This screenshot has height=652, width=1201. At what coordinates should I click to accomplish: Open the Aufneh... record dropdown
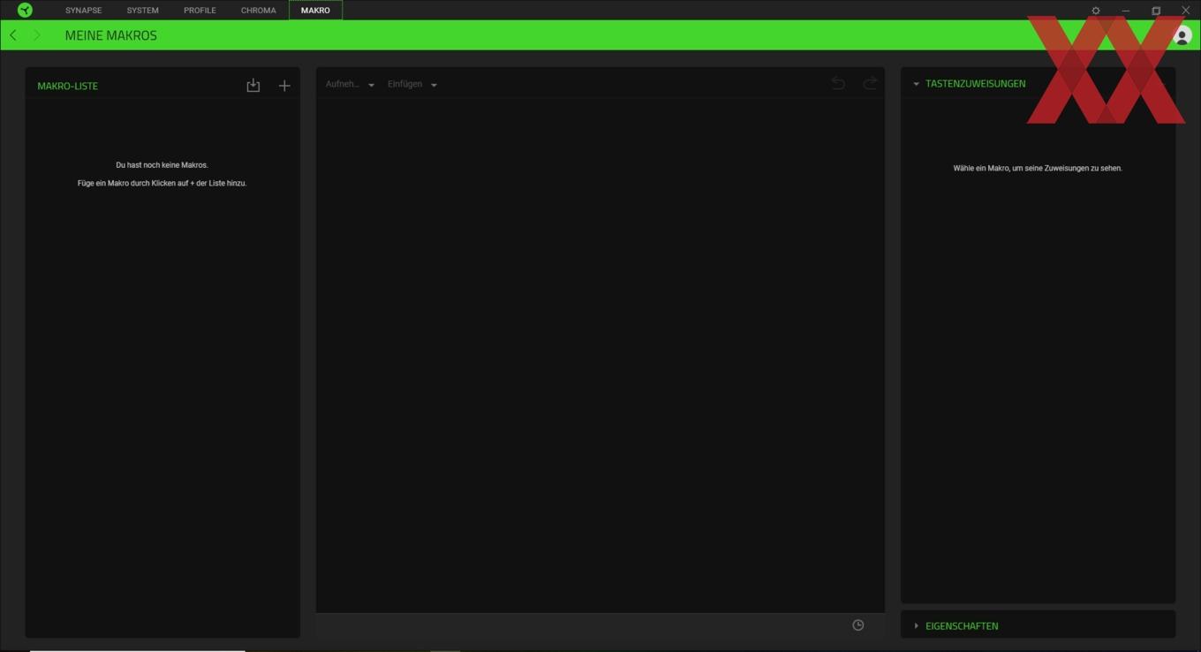350,84
